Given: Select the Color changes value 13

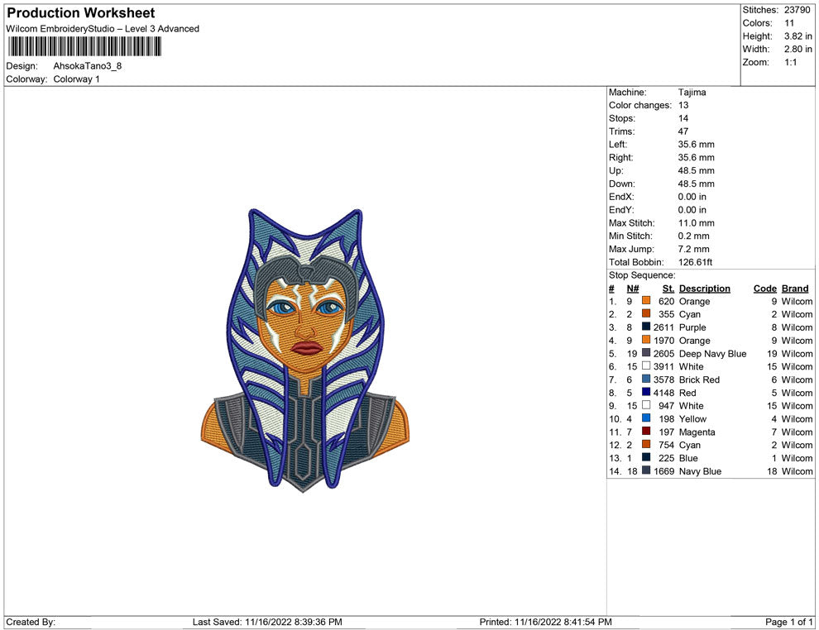Looking at the screenshot, I should pos(683,106).
